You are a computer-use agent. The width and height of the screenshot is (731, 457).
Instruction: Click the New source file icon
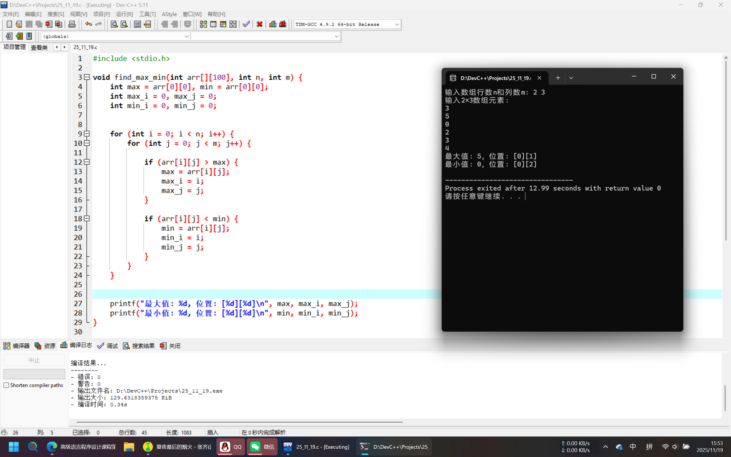point(9,24)
